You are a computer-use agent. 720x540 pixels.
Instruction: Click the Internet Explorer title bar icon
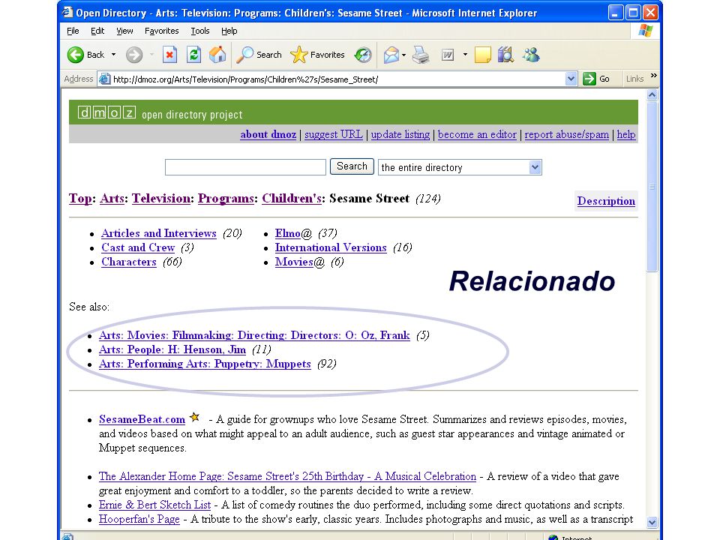point(67,13)
